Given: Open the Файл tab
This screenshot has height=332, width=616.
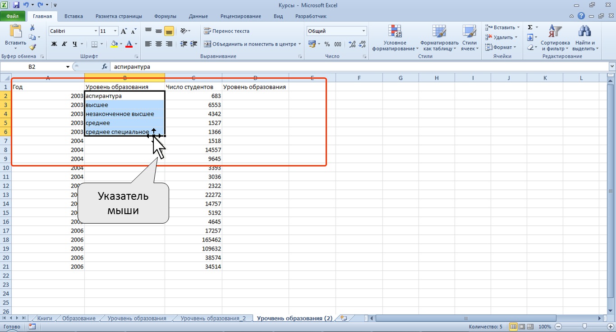Looking at the screenshot, I should pos(13,16).
